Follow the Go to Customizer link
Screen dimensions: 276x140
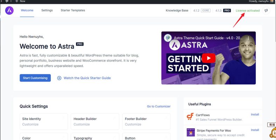tap(159, 106)
